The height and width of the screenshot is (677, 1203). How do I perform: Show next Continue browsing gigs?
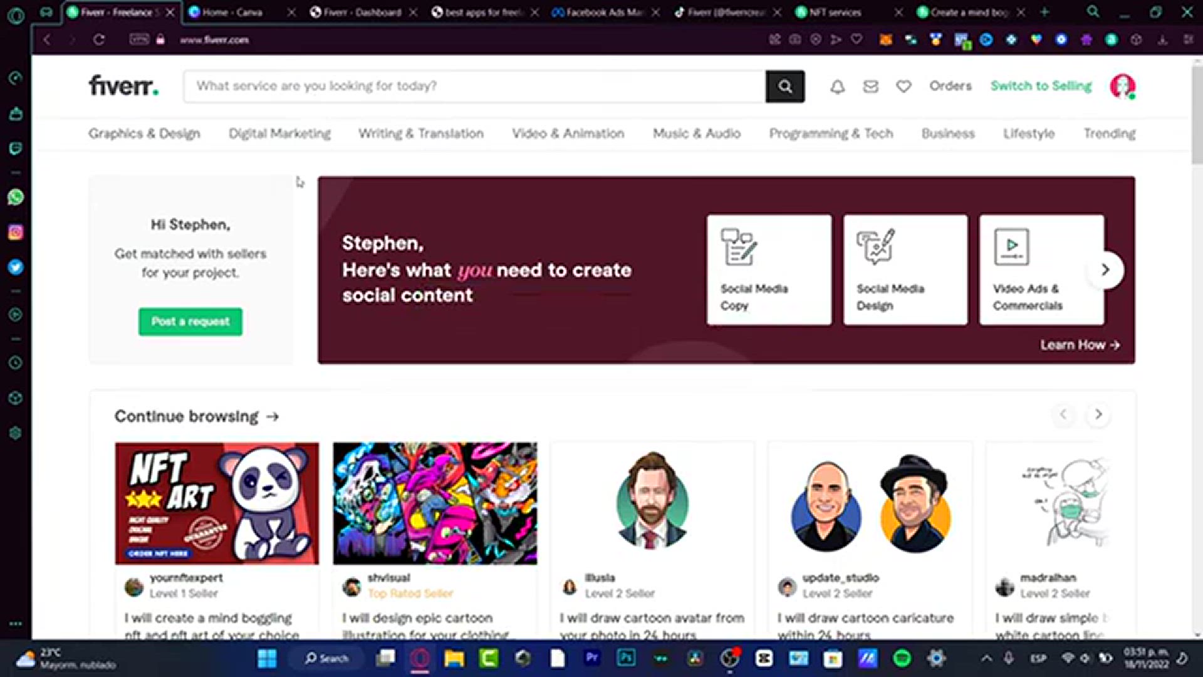(x=1098, y=414)
